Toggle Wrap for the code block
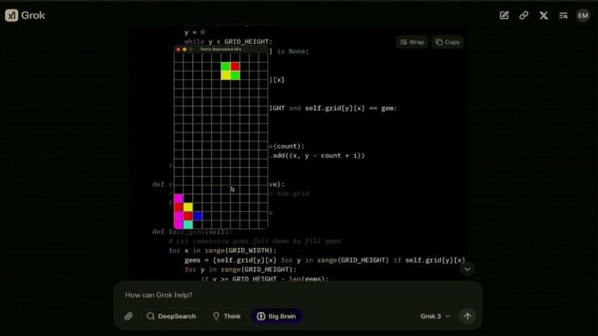Viewport: 598px width, 336px height. pyautogui.click(x=412, y=42)
